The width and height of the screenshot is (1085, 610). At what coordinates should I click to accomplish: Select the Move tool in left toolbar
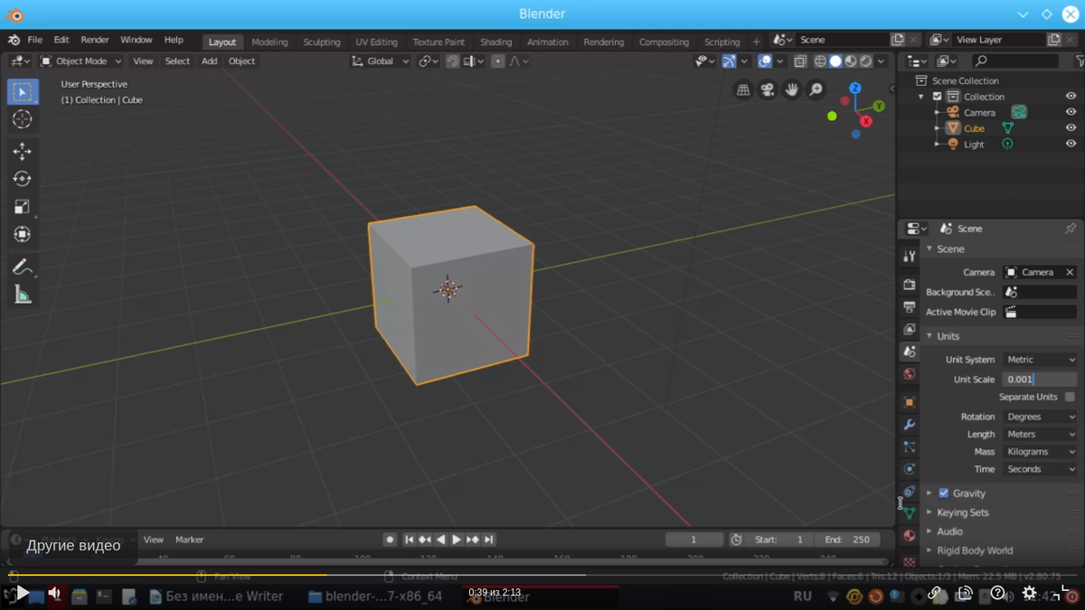[23, 151]
